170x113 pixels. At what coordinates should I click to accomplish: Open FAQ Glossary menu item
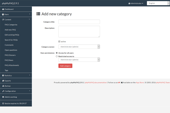[x=10, y=55]
